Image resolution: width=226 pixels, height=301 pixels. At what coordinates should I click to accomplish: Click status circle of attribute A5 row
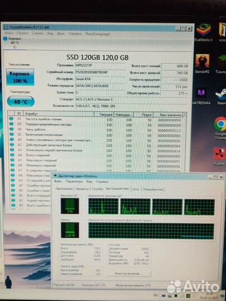point(12,160)
